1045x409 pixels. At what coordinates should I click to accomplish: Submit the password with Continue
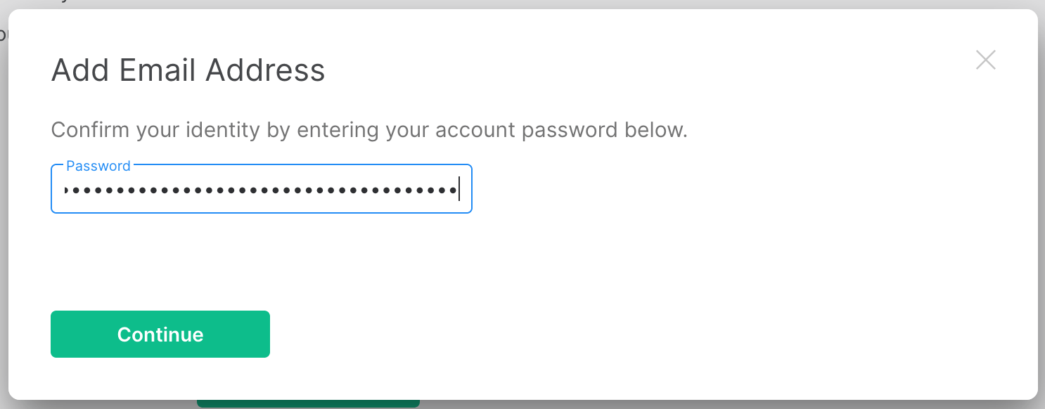pyautogui.click(x=160, y=334)
